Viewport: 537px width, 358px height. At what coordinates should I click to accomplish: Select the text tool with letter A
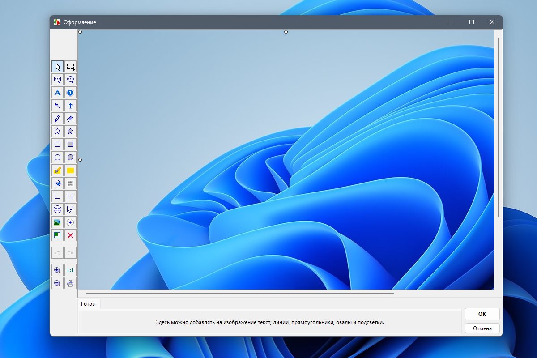[x=57, y=93]
